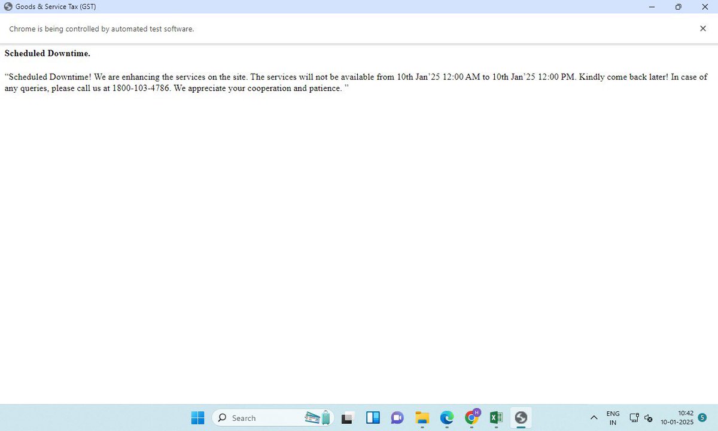Close the automated test software notification bar
The width and height of the screenshot is (718, 431).
[703, 28]
